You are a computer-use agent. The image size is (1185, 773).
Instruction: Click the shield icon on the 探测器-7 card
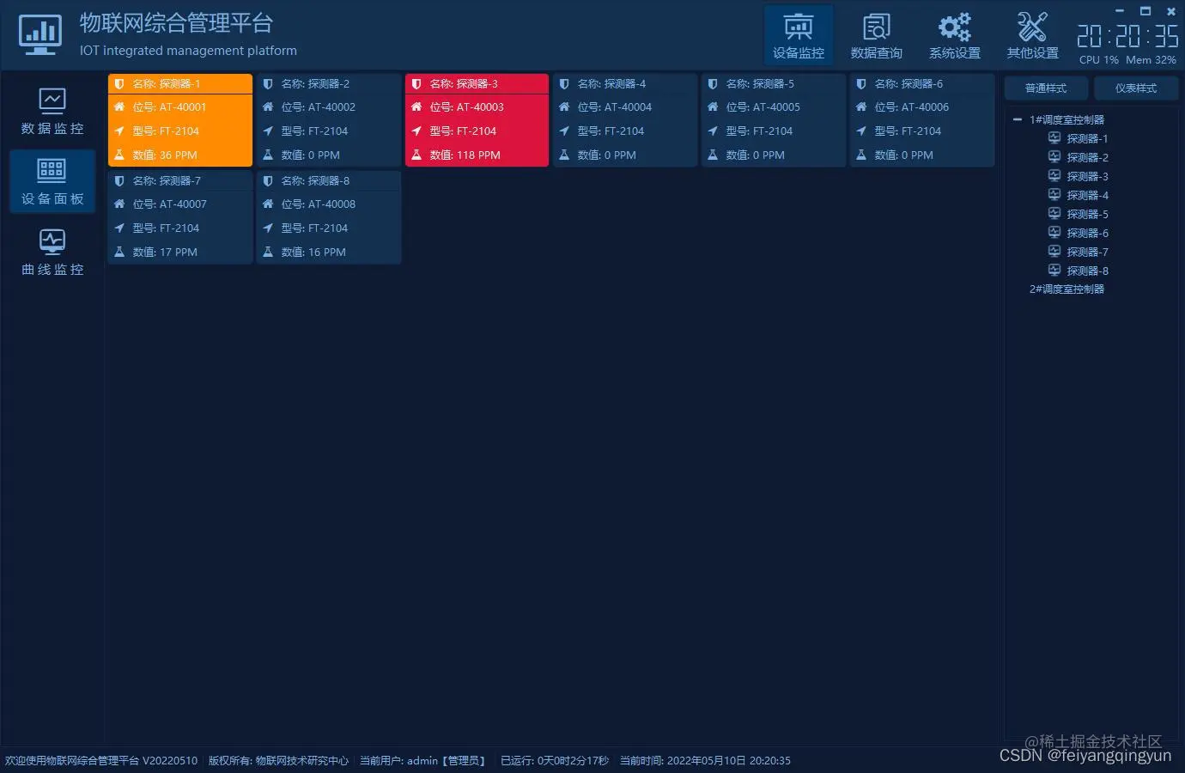[x=119, y=181]
